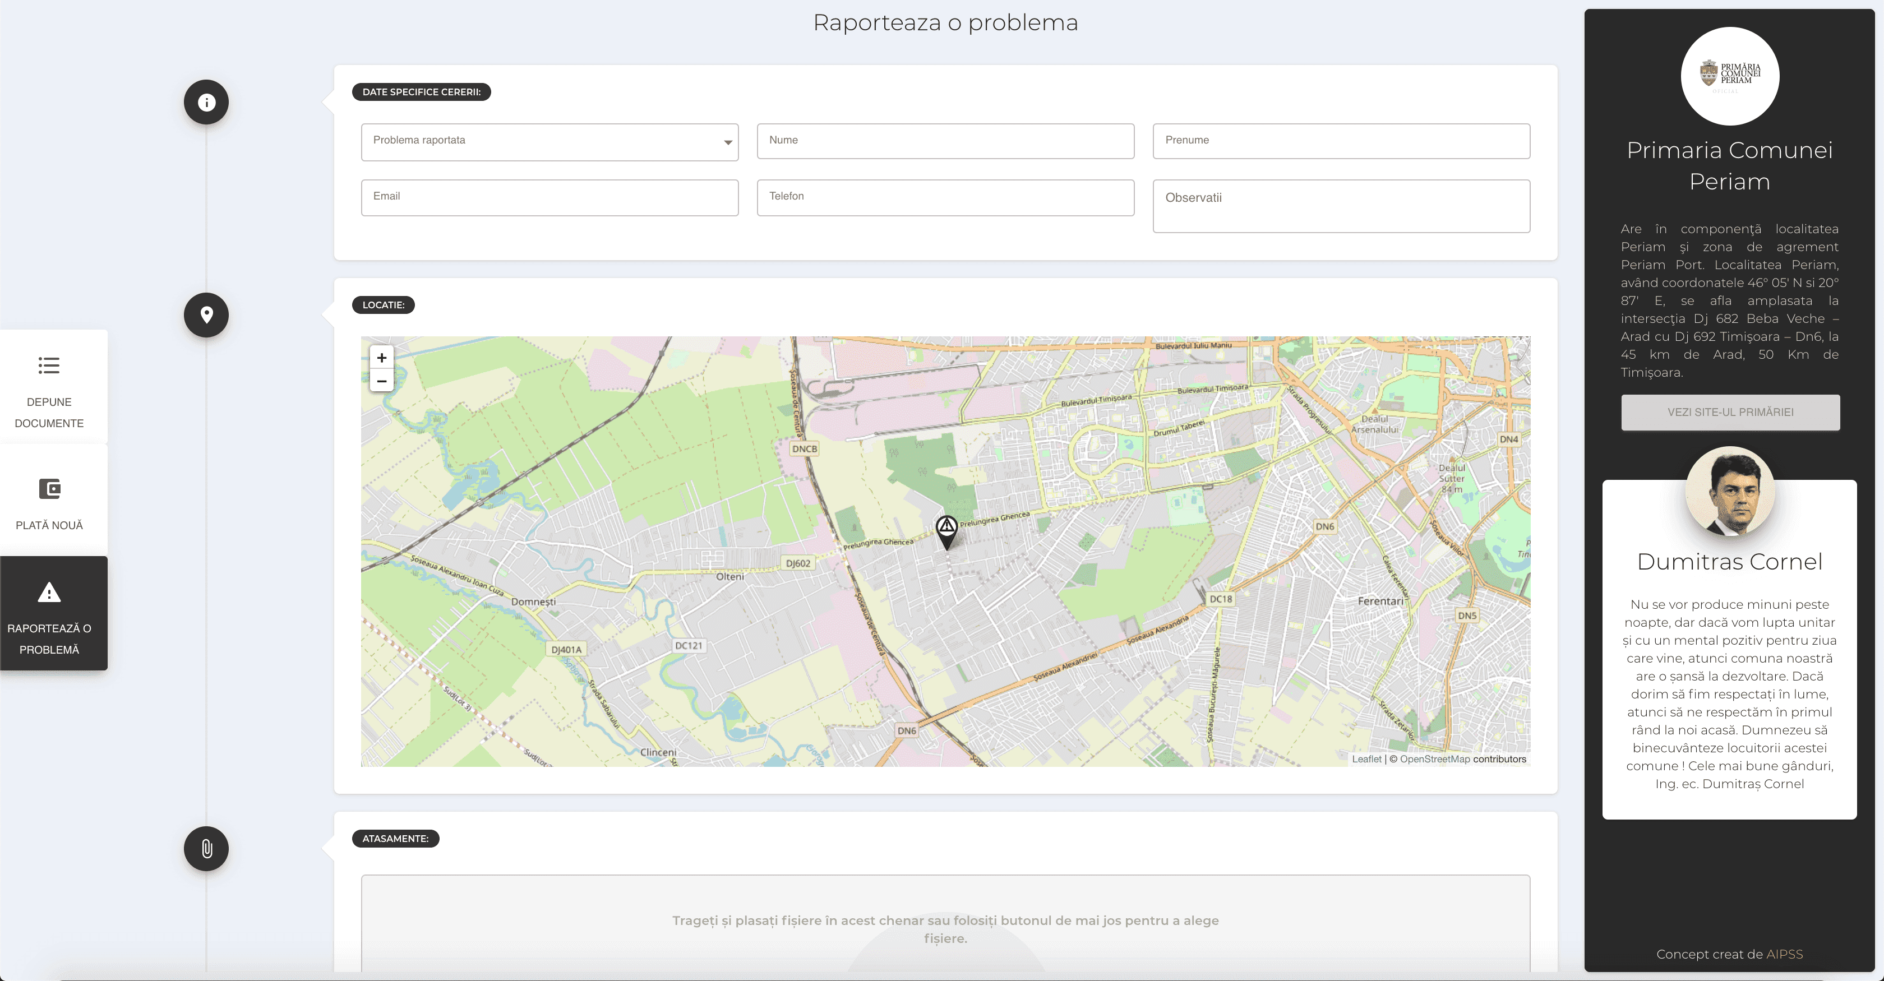Image resolution: width=1884 pixels, height=981 pixels.
Task: Click the DC18 road badge on map
Action: (x=1221, y=599)
